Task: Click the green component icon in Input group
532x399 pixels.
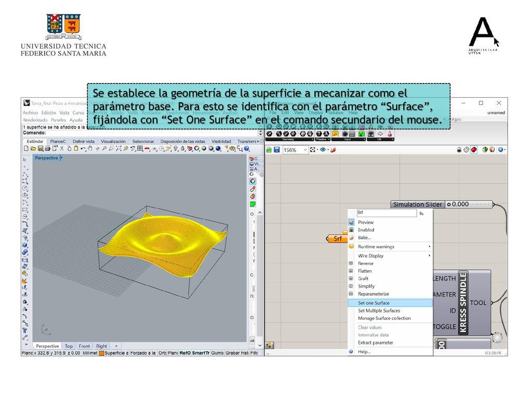Action: 362,134
